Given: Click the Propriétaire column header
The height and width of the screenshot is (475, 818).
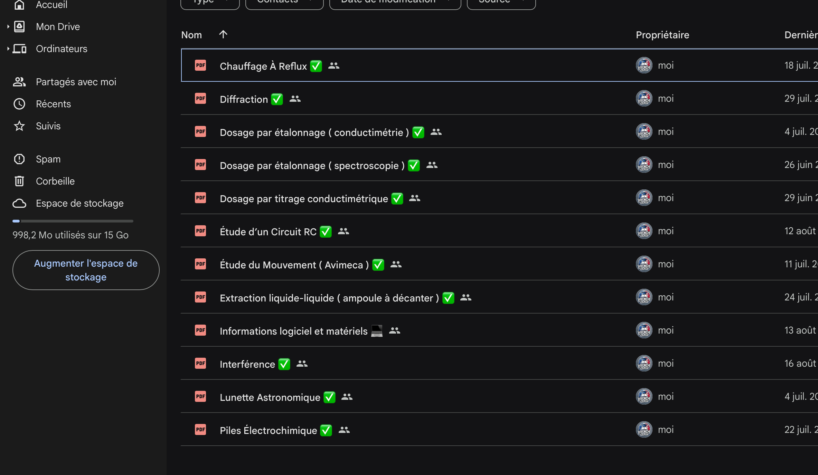Looking at the screenshot, I should pos(662,35).
